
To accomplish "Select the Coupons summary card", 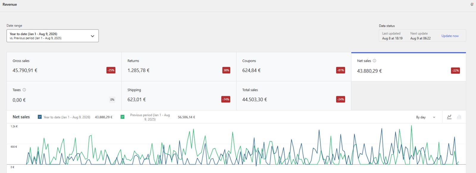I will pos(294,67).
